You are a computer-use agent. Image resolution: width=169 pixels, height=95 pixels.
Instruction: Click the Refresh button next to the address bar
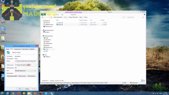click(124, 17)
